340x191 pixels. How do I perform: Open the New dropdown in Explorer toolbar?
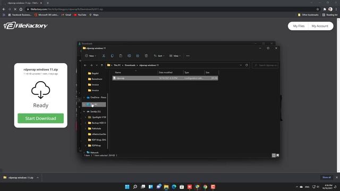click(x=91, y=56)
